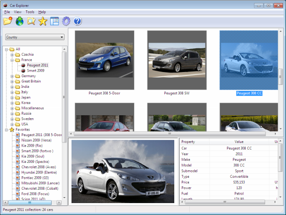Expand the Italy node
Viewport: 286px width, 215px height.
pyautogui.click(x=12, y=92)
